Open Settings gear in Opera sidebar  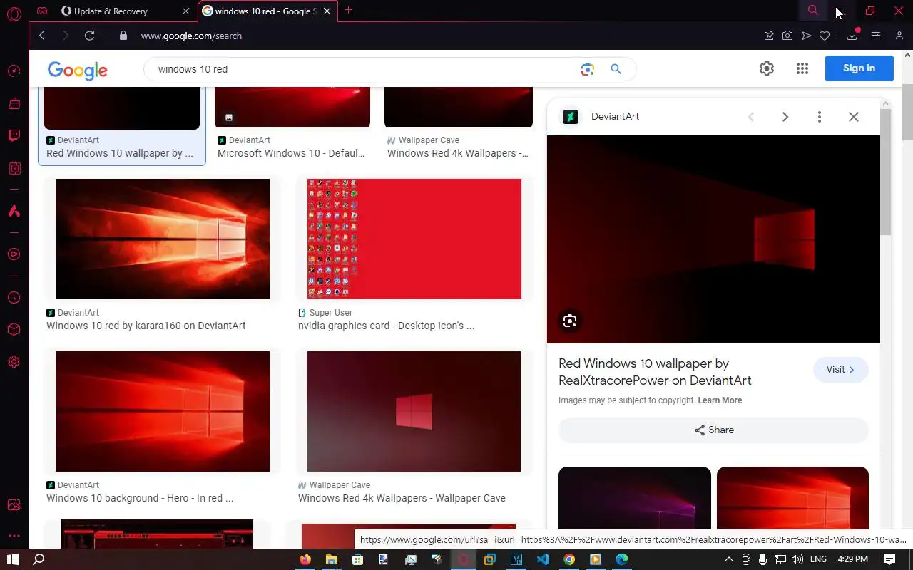[14, 362]
